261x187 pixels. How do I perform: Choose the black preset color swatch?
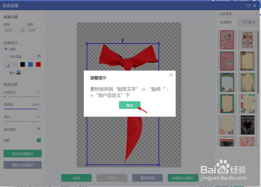(22, 64)
